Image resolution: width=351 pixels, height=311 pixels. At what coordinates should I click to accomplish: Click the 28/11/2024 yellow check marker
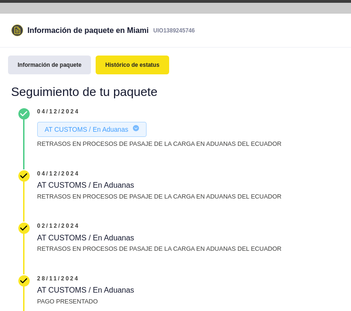[24, 281]
